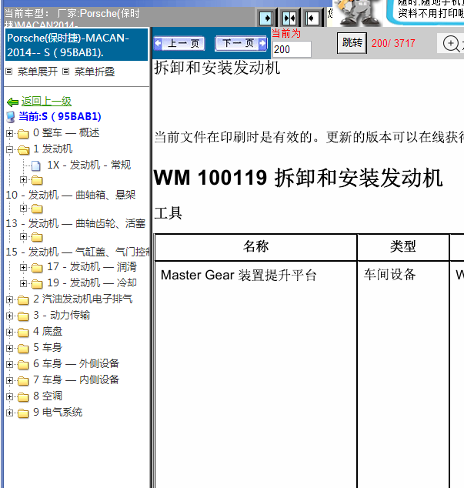
Task: Expand the 9 电气系统 node
Action: click(x=10, y=413)
